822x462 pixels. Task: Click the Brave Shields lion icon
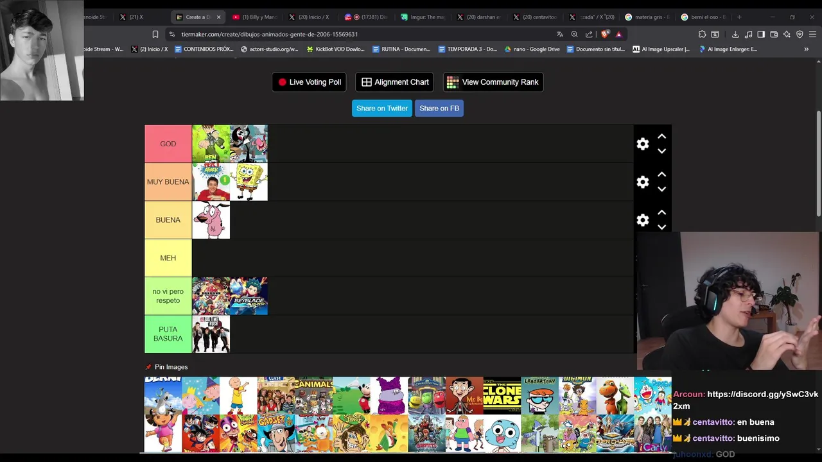605,34
